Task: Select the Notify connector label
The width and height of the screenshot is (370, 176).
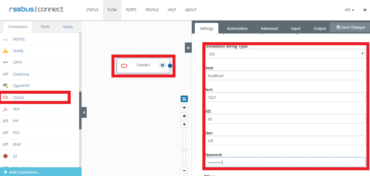Action: tap(18, 51)
